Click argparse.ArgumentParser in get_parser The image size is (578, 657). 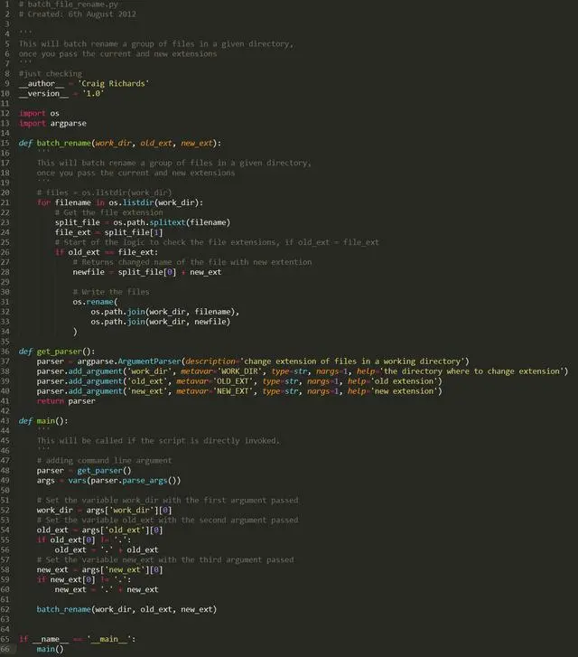pos(129,361)
